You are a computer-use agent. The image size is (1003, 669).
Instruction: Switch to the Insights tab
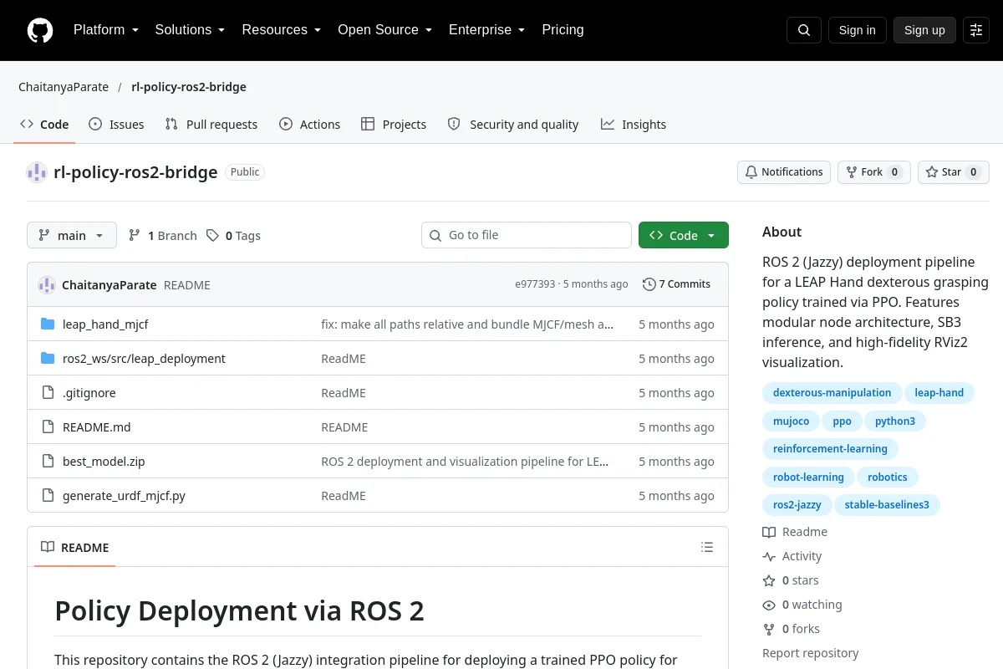coord(634,125)
